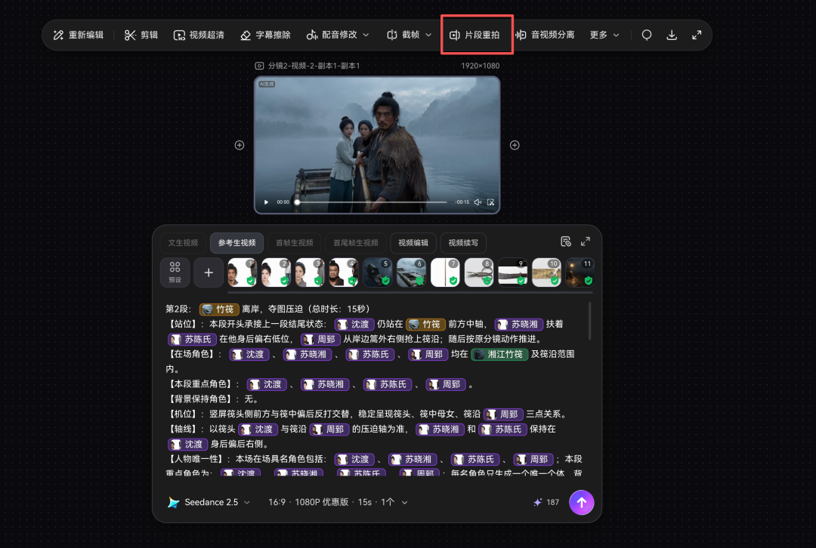Screen dimensions: 816x548
Task: Click the comment bubble icon in toolbar
Action: (x=646, y=35)
